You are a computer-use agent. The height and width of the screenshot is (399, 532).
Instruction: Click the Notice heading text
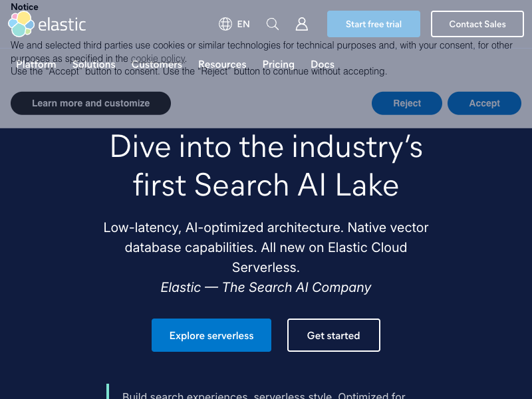click(25, 7)
